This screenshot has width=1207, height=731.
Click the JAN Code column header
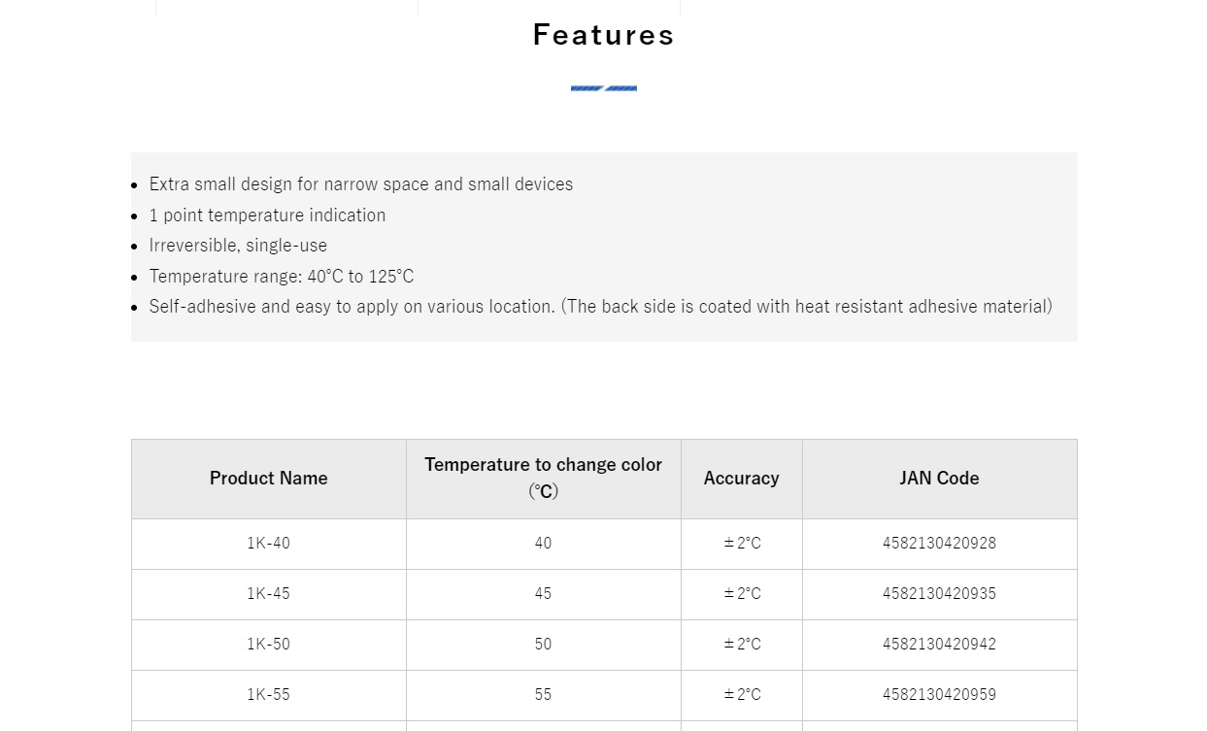(939, 479)
